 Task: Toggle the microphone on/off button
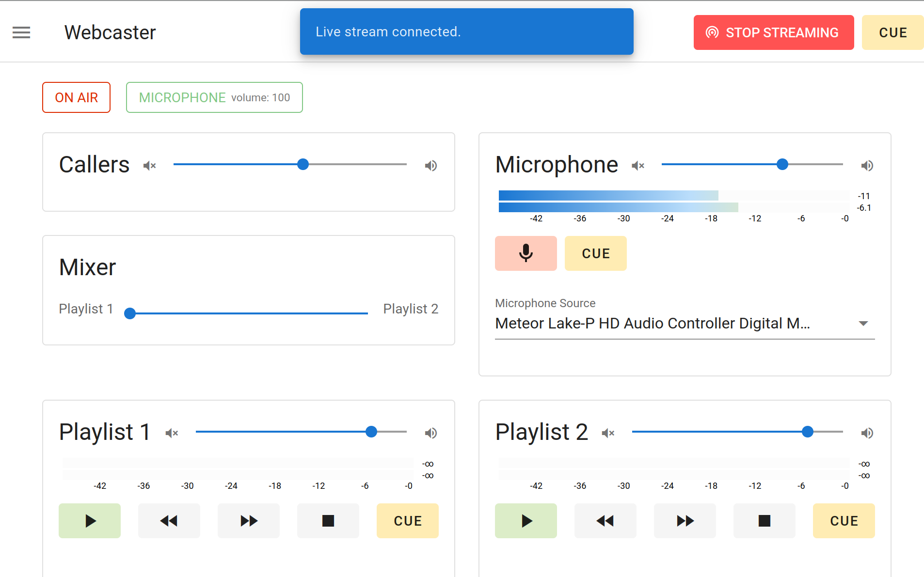point(526,253)
